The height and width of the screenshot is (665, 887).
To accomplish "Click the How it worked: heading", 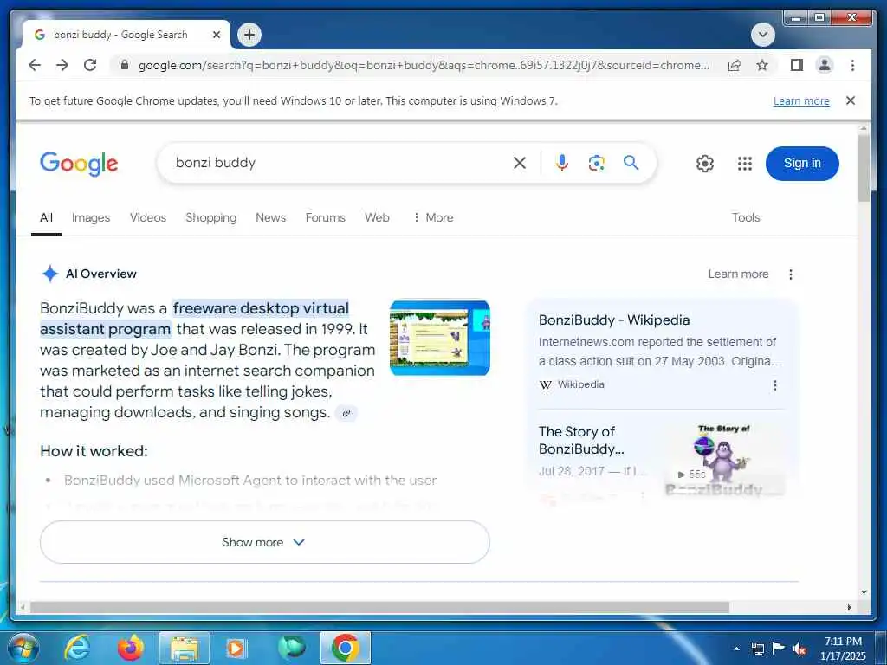I will pos(94,451).
